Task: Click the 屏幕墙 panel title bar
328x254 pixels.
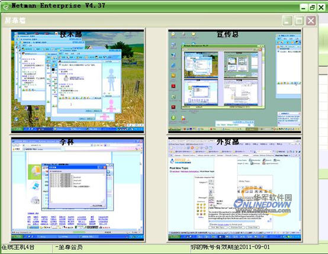Action: (142, 21)
